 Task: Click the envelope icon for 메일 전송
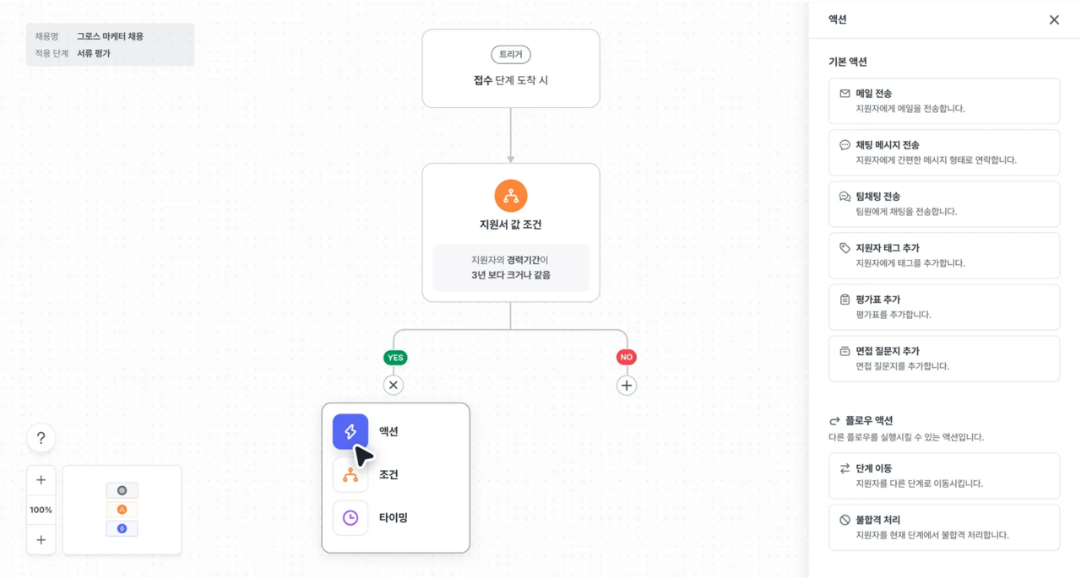[845, 94]
